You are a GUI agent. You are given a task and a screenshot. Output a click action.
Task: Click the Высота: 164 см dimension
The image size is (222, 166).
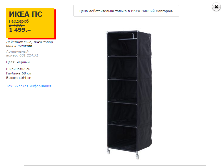19,78
